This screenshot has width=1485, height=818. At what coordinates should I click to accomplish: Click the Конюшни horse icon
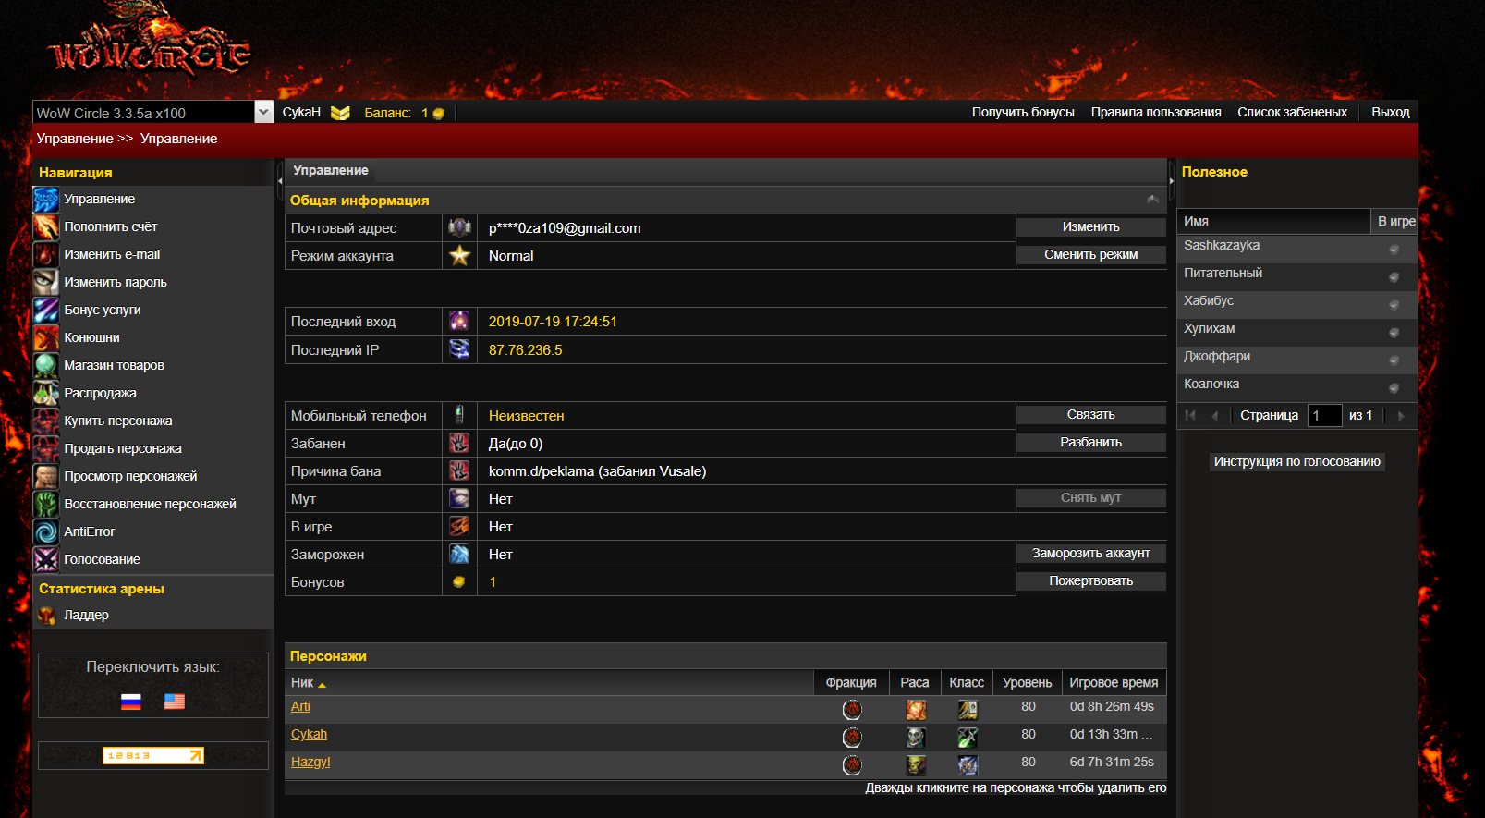45,338
